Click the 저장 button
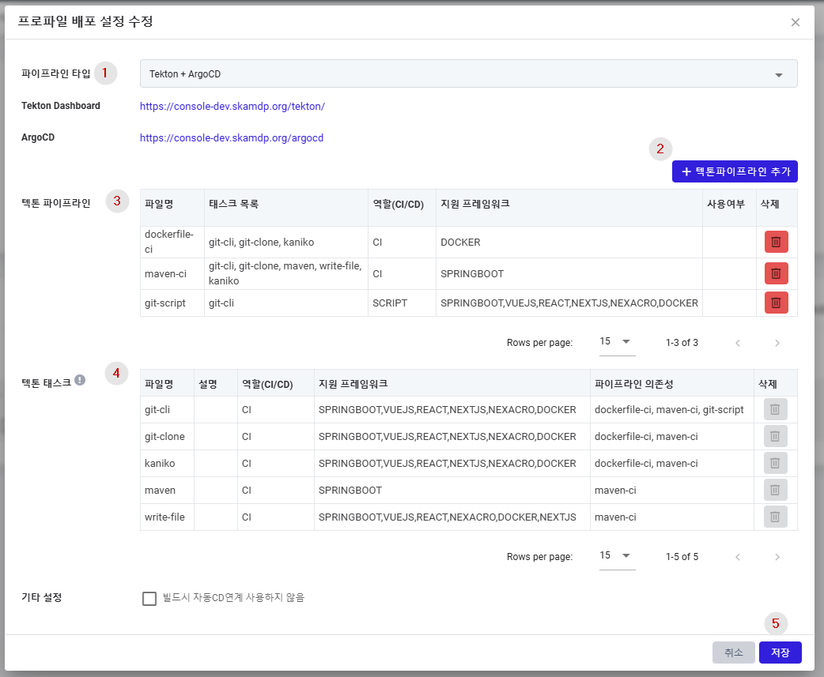Screen dimensions: 824x677 point(781,653)
